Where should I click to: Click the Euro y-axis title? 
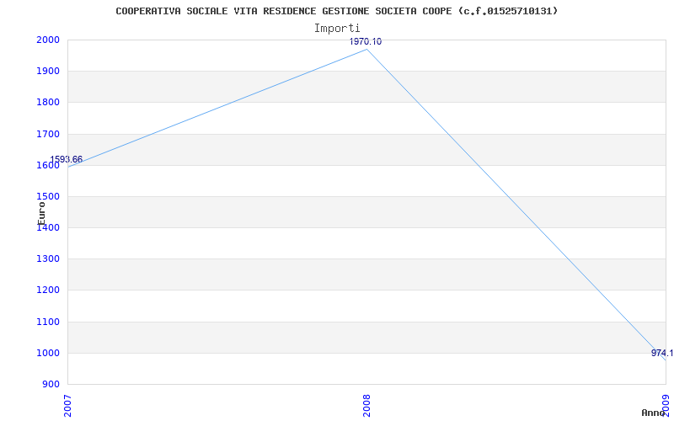[x=41, y=214]
